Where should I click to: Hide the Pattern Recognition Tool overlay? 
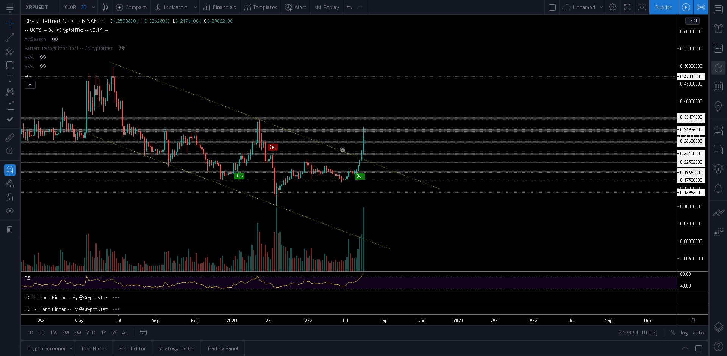click(x=121, y=48)
